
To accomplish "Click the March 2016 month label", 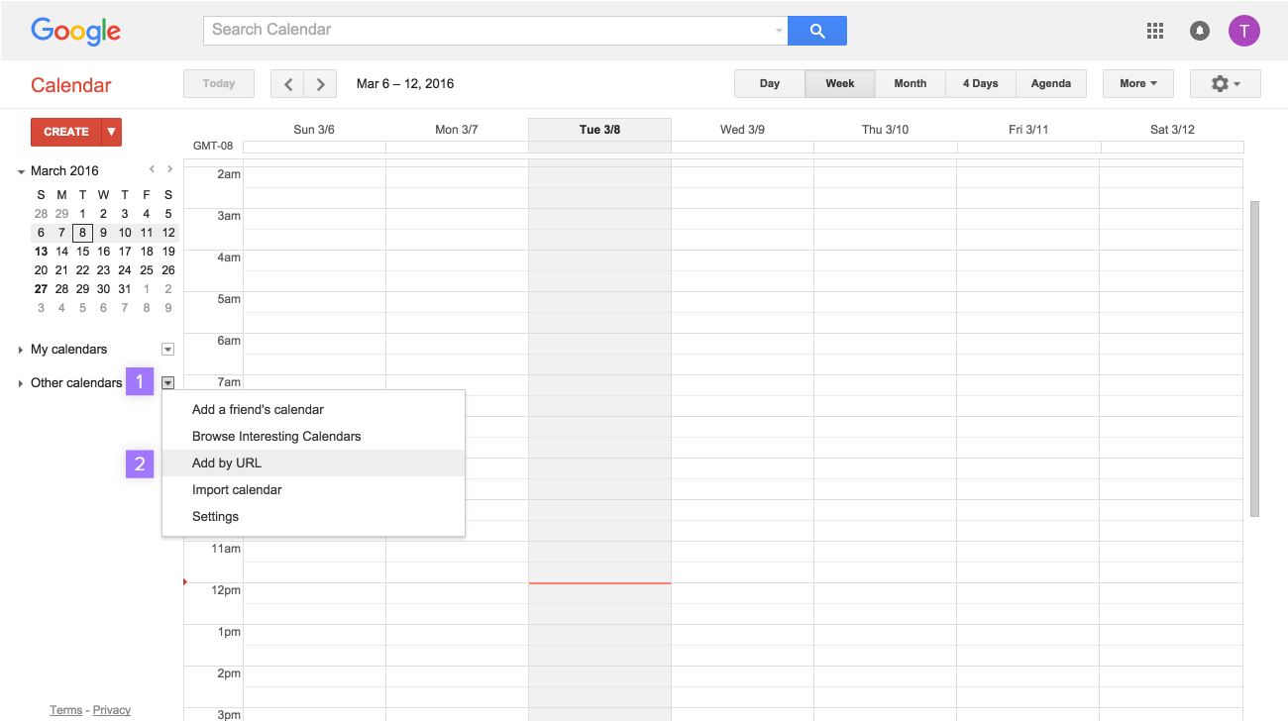I will point(64,171).
